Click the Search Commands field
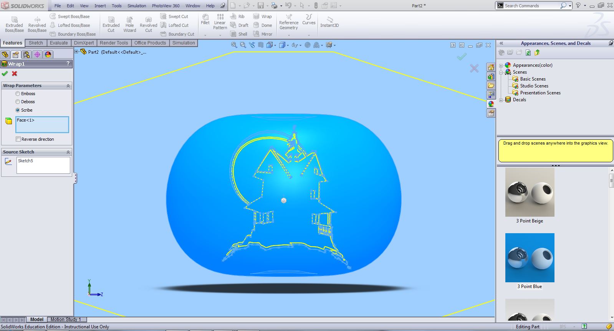614x331 pixels. [x=531, y=6]
